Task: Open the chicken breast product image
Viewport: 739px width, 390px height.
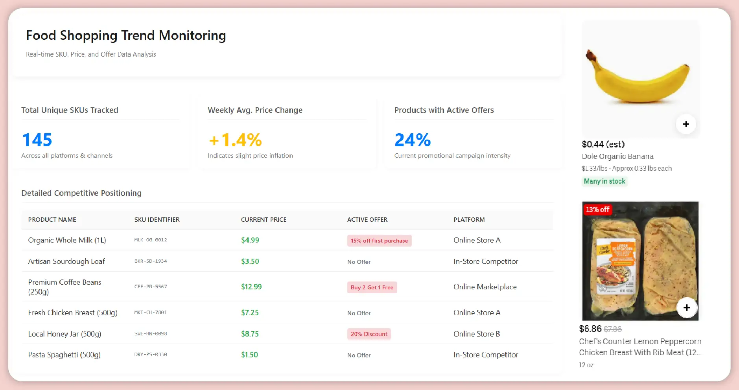Action: tap(639, 261)
